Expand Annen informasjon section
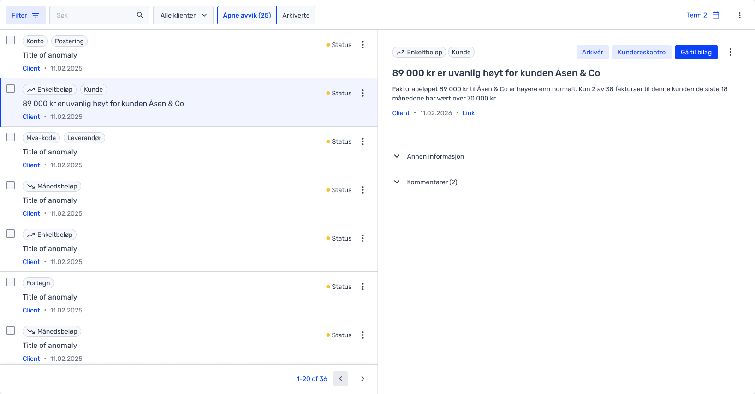755x394 pixels. click(429, 156)
